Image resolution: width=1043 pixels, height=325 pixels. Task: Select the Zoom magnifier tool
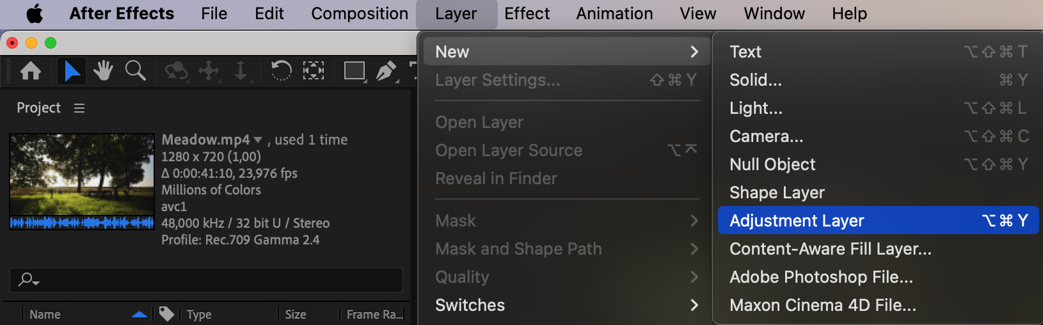point(135,70)
